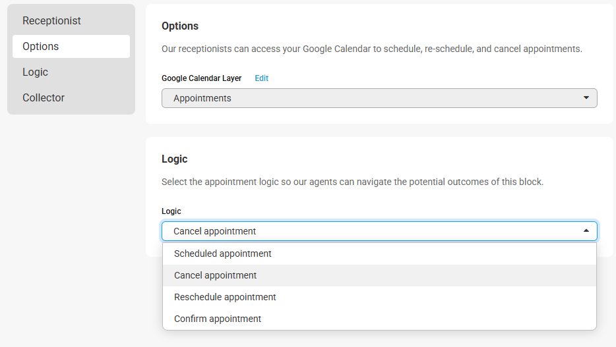Click the small Logic label above the combo box
The image size is (616, 347).
(171, 211)
